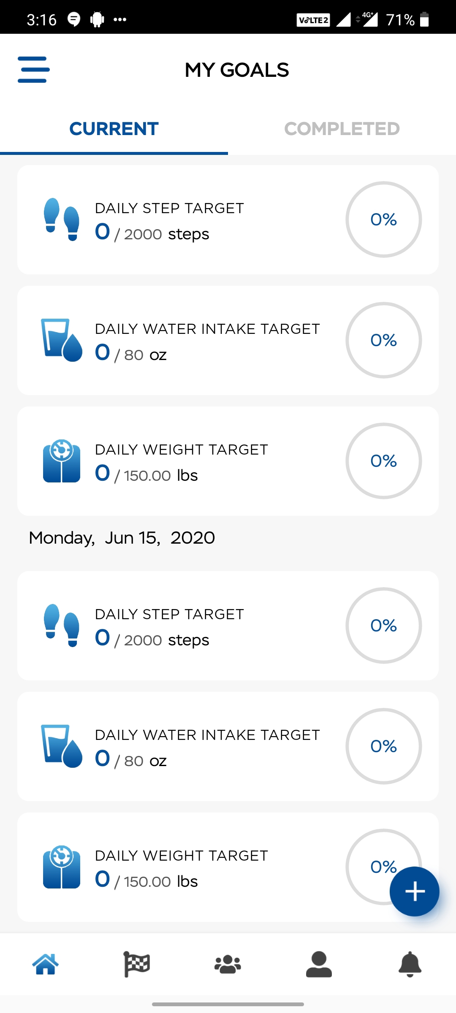Open the group community icon
The image size is (456, 1013).
pyautogui.click(x=228, y=964)
